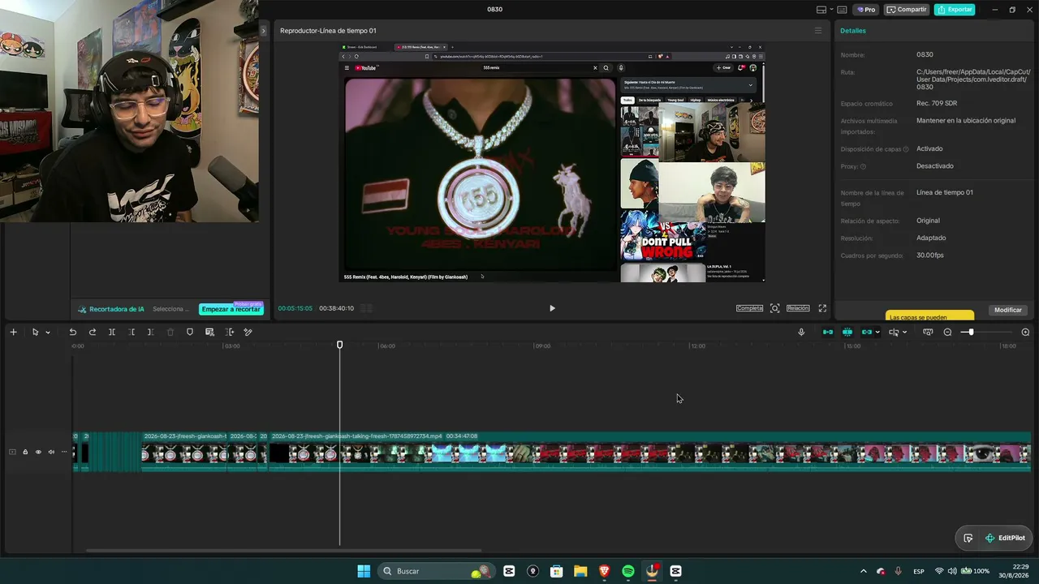
Task: Undo the last timeline edit
Action: tap(72, 332)
